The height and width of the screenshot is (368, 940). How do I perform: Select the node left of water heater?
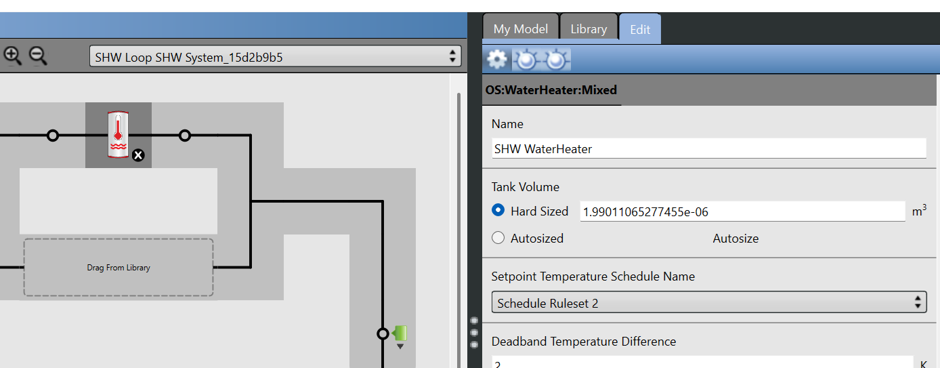pos(53,136)
